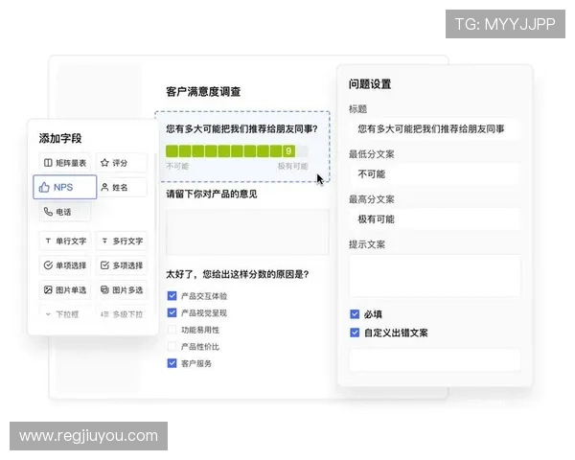Select the NPS recommendation question text
Viewport: 575px width, 460px height.
pyautogui.click(x=241, y=128)
